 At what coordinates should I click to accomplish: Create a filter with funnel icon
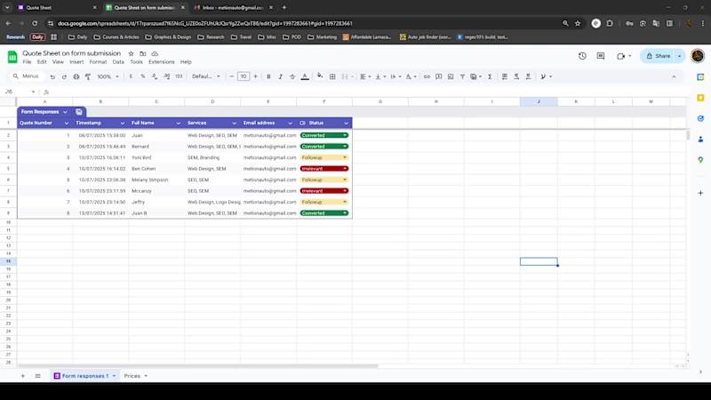462,76
